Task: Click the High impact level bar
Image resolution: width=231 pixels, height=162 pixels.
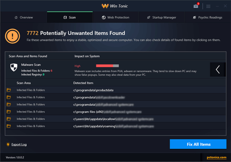Action: tap(107, 66)
